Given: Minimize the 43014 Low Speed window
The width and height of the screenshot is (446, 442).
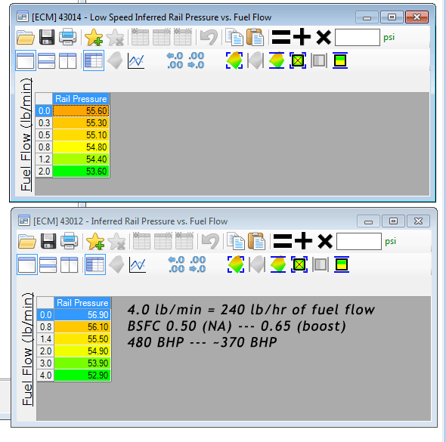Looking at the screenshot, I should pos(367,17).
